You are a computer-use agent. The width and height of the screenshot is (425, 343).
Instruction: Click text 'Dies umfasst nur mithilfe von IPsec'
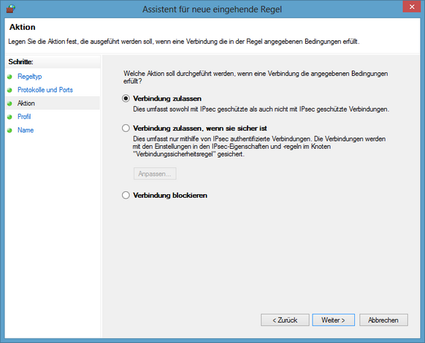click(259, 146)
